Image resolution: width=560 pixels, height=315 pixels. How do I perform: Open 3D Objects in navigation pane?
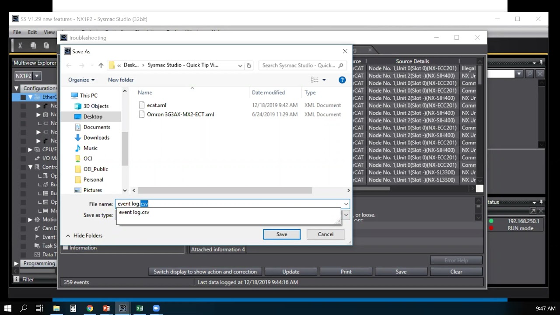tap(96, 106)
